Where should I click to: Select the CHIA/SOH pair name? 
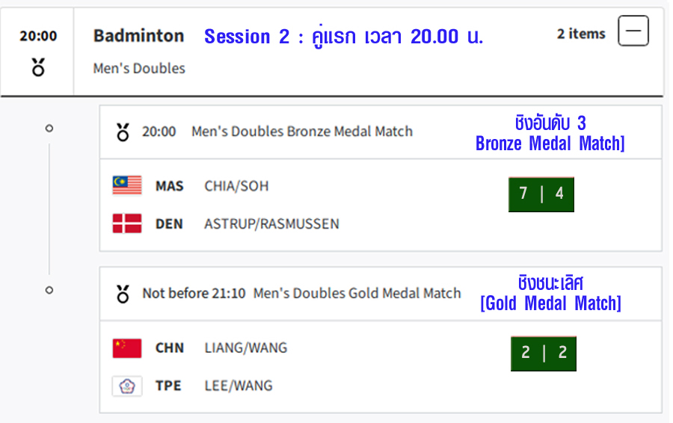click(x=236, y=186)
